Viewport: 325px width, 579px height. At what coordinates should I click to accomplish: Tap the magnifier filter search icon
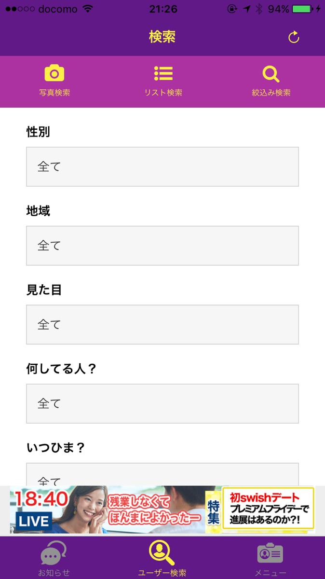(271, 74)
